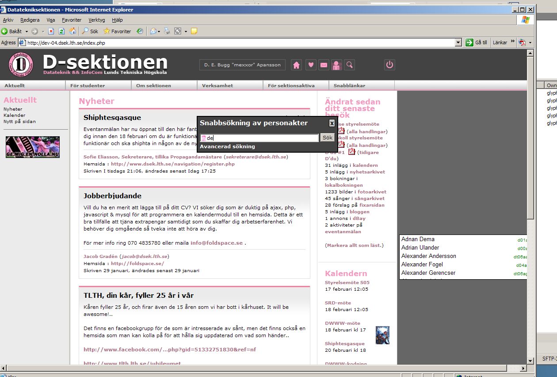Open IE Favoriter star toolbar button
The image size is (557, 377).
[x=117, y=31]
